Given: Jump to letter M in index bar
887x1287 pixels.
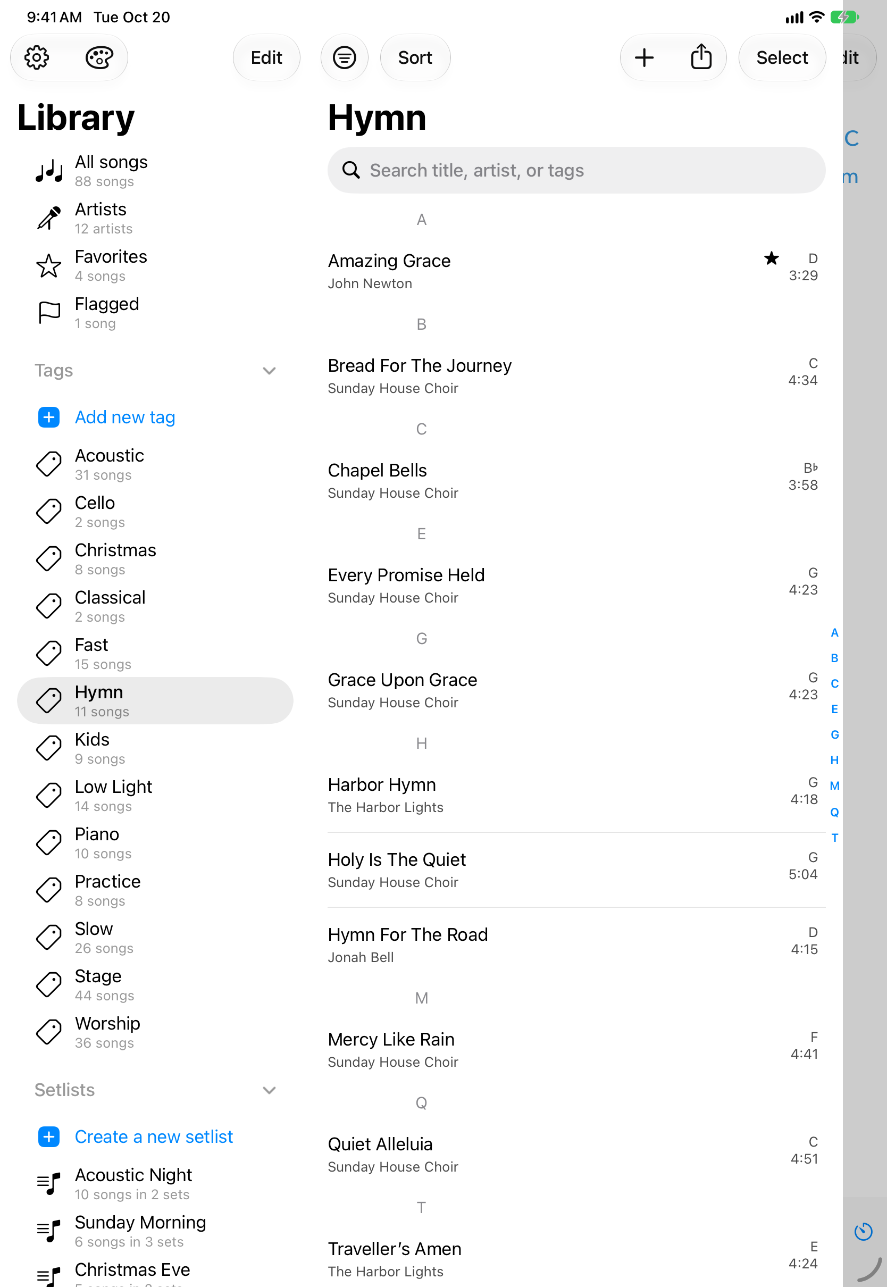Looking at the screenshot, I should click(834, 785).
